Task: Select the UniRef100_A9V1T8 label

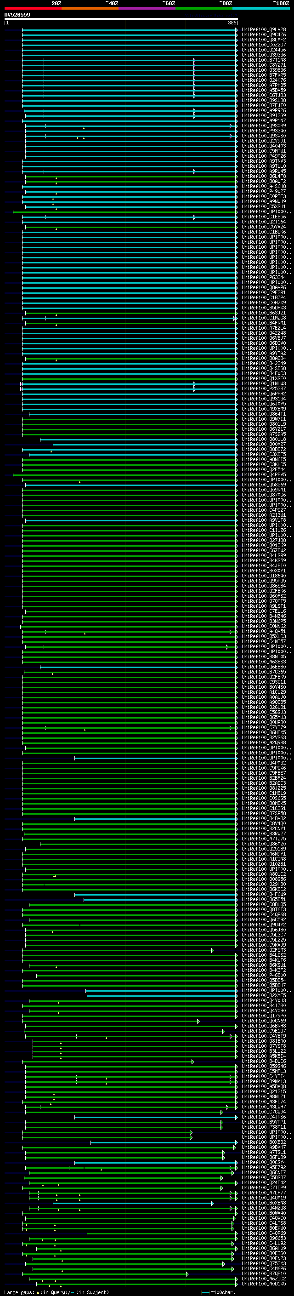Action: 264,520
